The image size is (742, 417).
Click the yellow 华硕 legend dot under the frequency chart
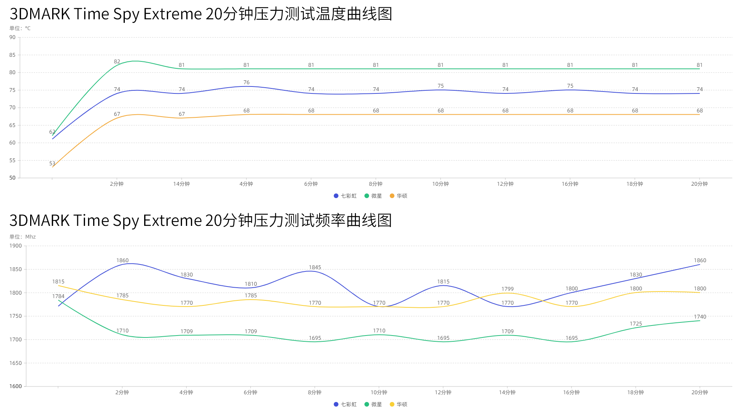[392, 404]
